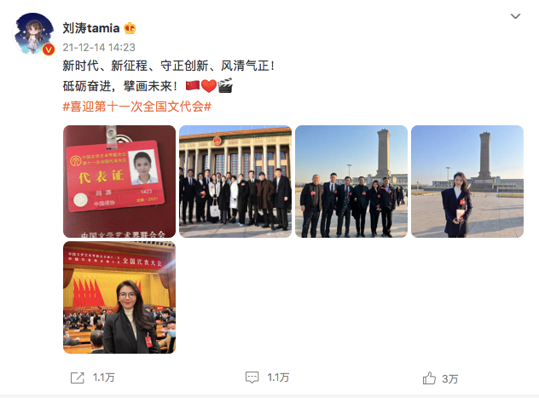Click the 1.1万 repost count
The height and width of the screenshot is (398, 539).
104,378
